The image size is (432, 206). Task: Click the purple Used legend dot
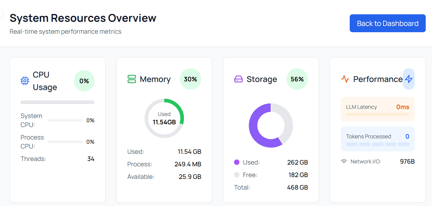237,162
